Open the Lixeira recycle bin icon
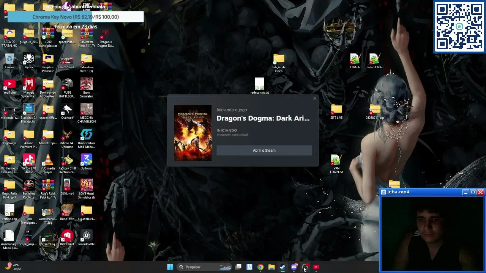Image resolution: width=486 pixels, height=273 pixels. 9,61
